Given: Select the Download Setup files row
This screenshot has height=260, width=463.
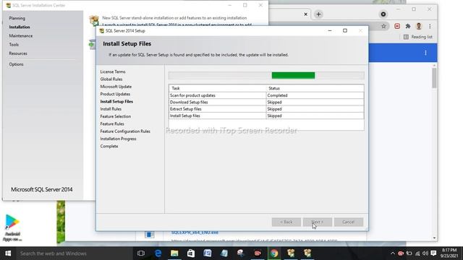Looking at the screenshot, I should coord(266,103).
